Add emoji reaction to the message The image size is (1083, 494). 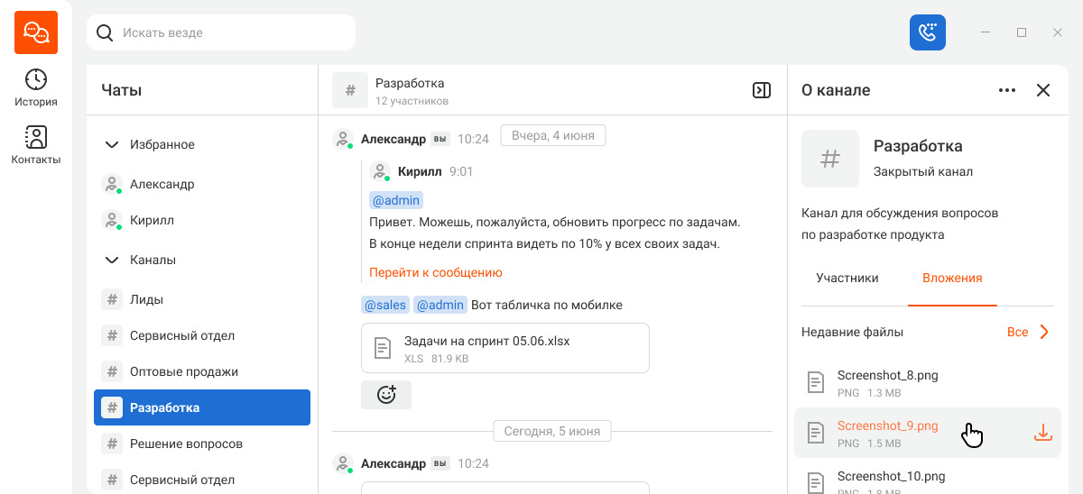coord(386,395)
